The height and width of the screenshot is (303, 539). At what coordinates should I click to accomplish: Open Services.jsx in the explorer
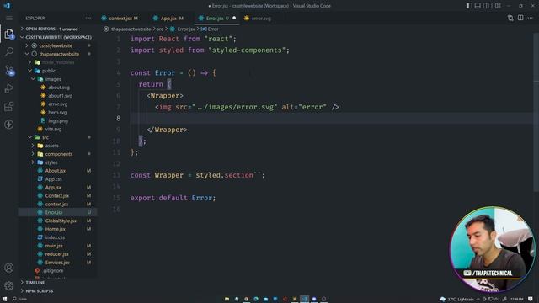57,263
